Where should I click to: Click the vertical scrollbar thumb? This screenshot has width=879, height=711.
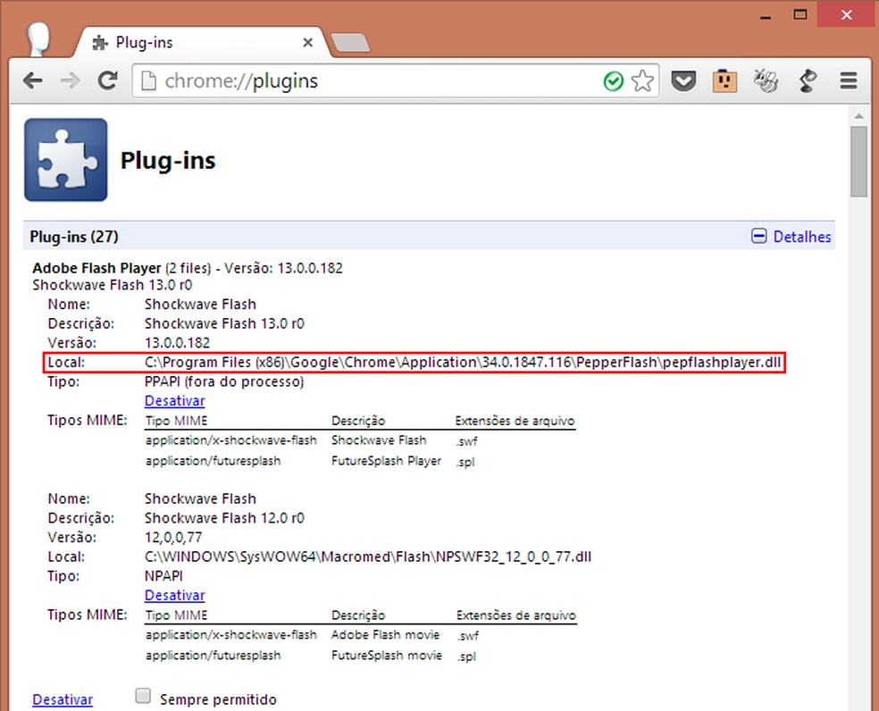(x=858, y=161)
